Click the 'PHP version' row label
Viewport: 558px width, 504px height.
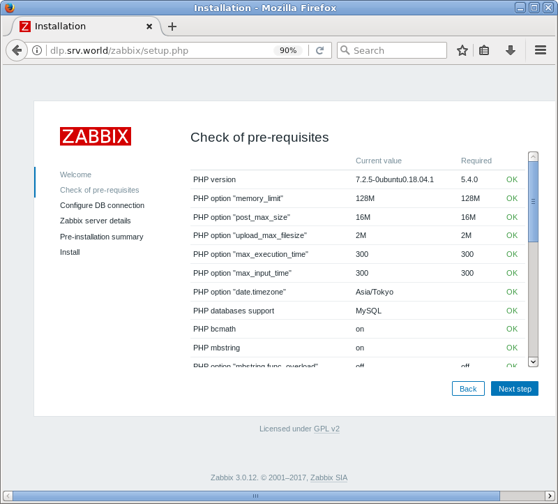(214, 179)
